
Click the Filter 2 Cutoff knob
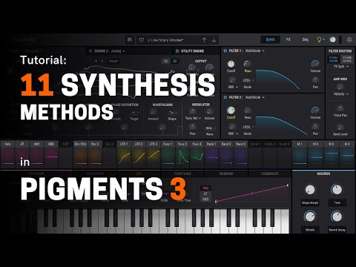pyautogui.click(x=231, y=111)
